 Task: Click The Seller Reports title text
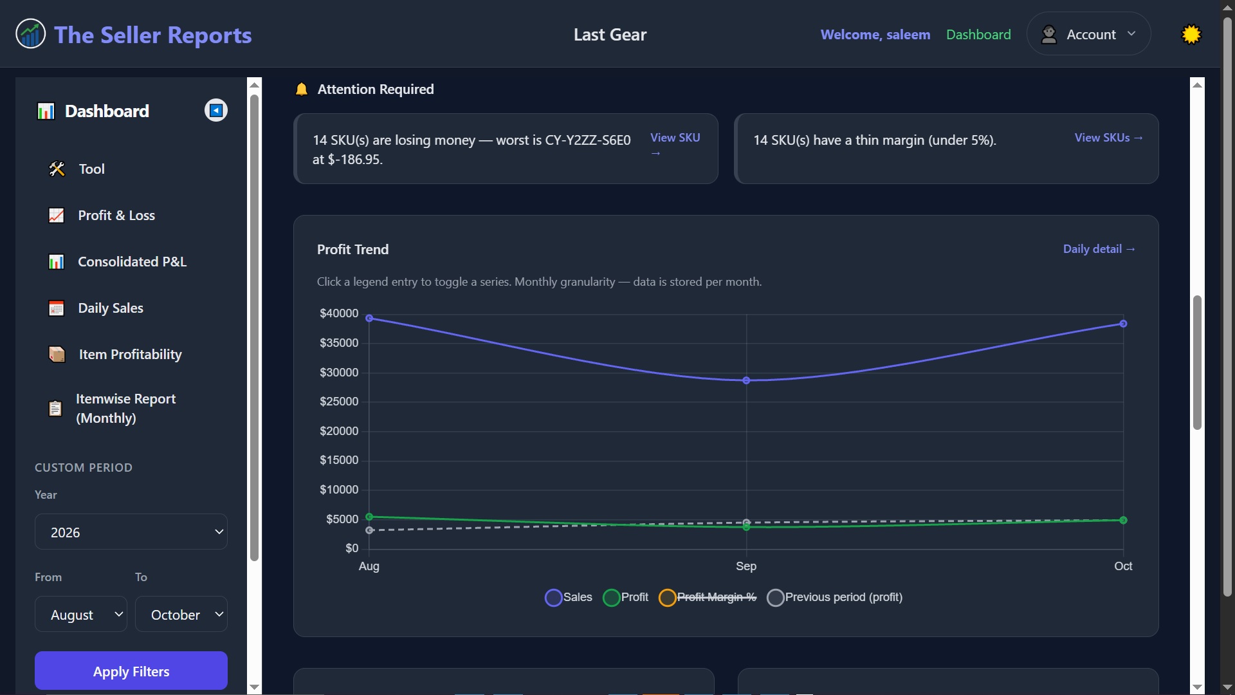coord(153,35)
